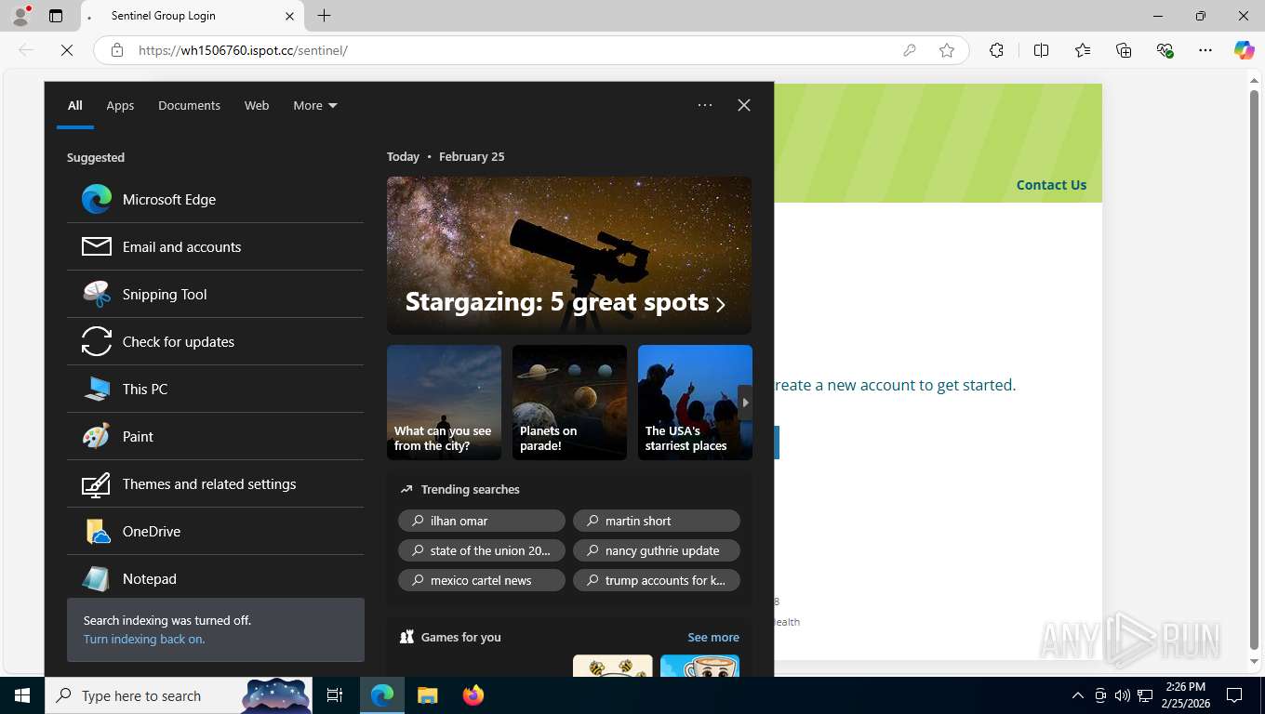
Task: Launch Firefox from the taskbar
Action: 473,695
